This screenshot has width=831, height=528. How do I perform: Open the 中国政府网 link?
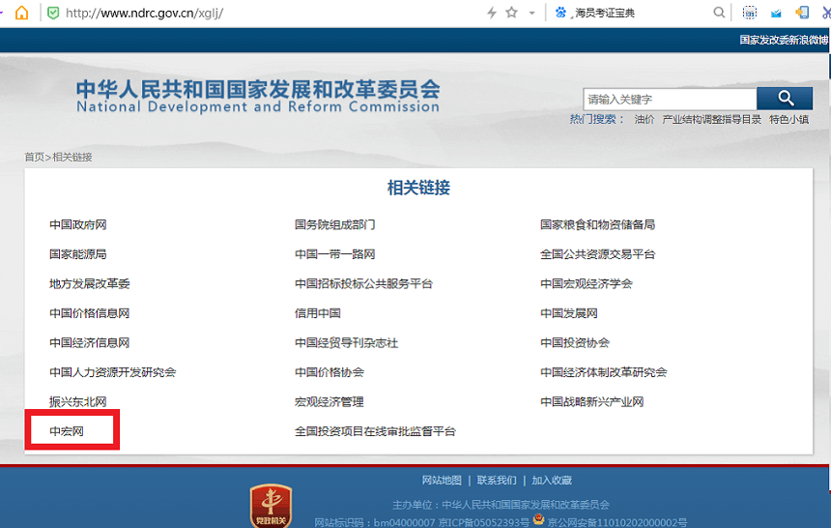click(x=78, y=224)
